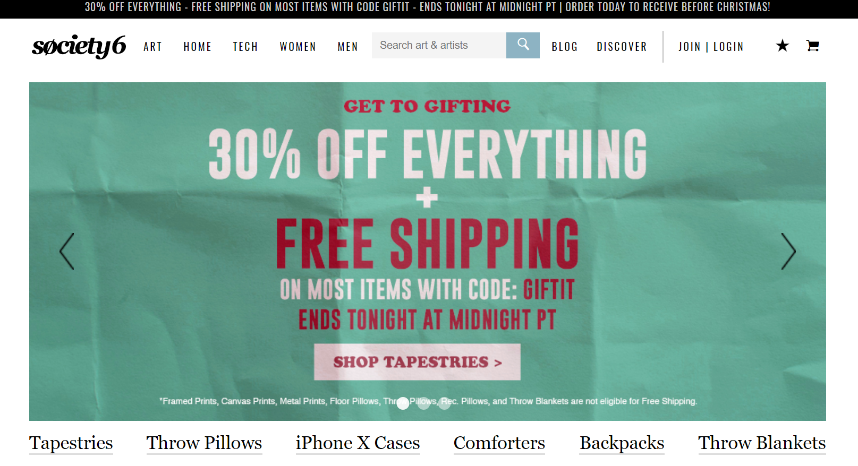The width and height of the screenshot is (858, 466).
Task: Open the iPhone X Cases category link
Action: pos(358,443)
